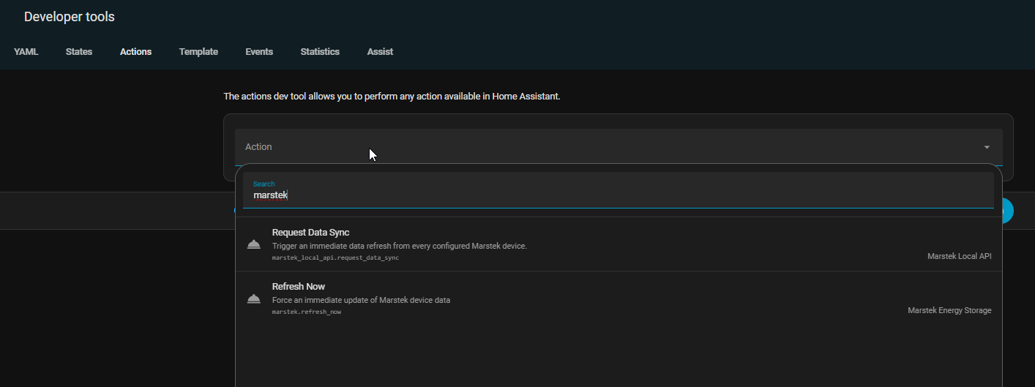The height and width of the screenshot is (387, 1035).
Task: Click the Request Data Sync bell icon
Action: [254, 244]
